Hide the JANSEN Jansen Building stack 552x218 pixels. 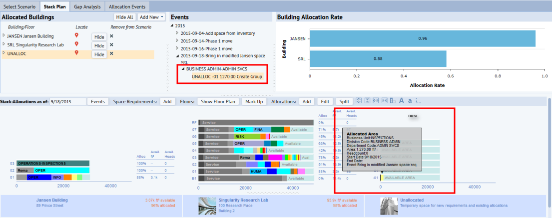pyautogui.click(x=99, y=36)
